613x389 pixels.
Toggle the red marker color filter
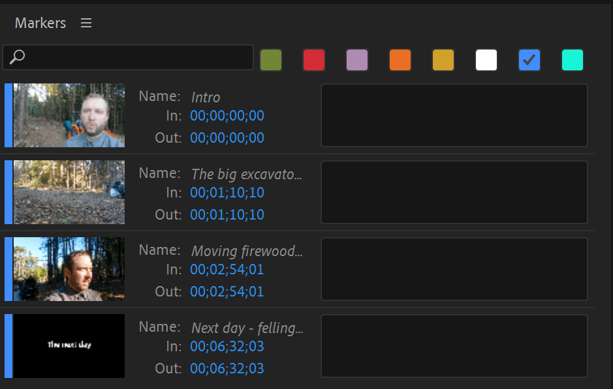click(314, 60)
